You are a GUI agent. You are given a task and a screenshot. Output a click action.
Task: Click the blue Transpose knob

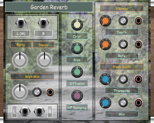pos(105,79)
